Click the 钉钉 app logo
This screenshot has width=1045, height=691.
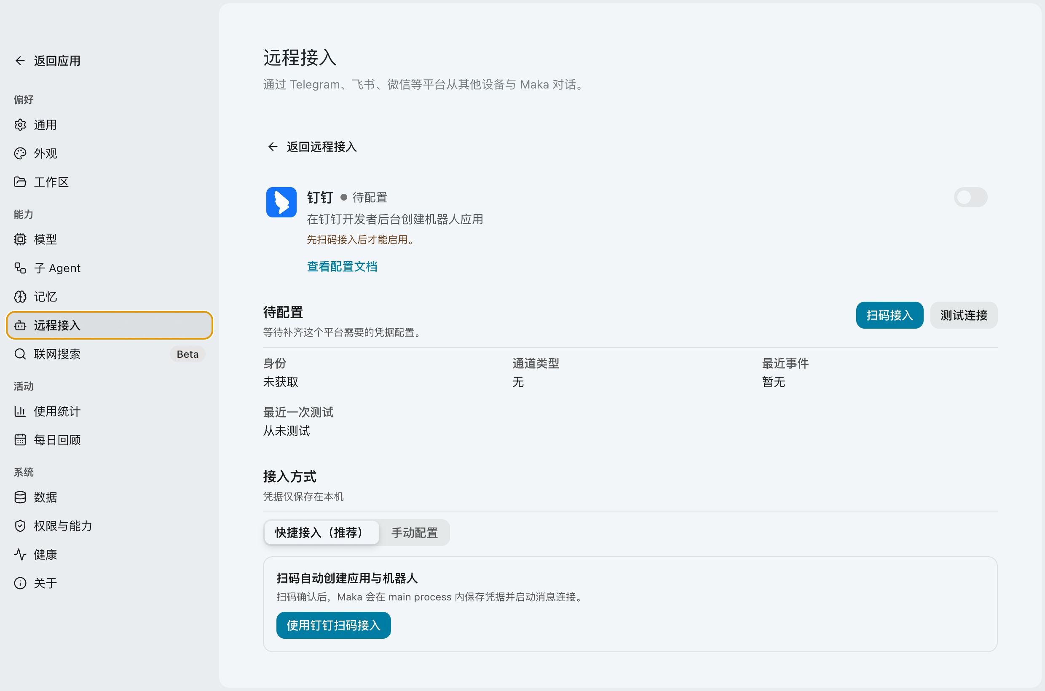[x=281, y=202]
